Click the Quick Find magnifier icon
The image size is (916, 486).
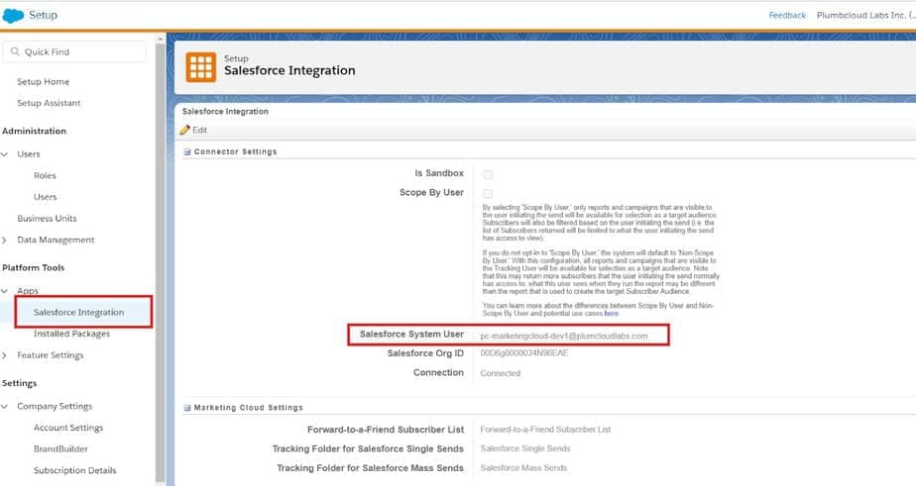point(15,51)
